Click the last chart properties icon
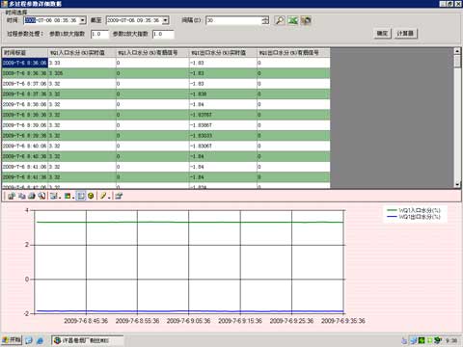Screen dimensions: 463x347 coord(119,196)
